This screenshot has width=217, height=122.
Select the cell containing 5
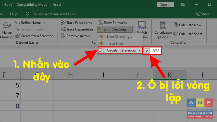click(10, 85)
